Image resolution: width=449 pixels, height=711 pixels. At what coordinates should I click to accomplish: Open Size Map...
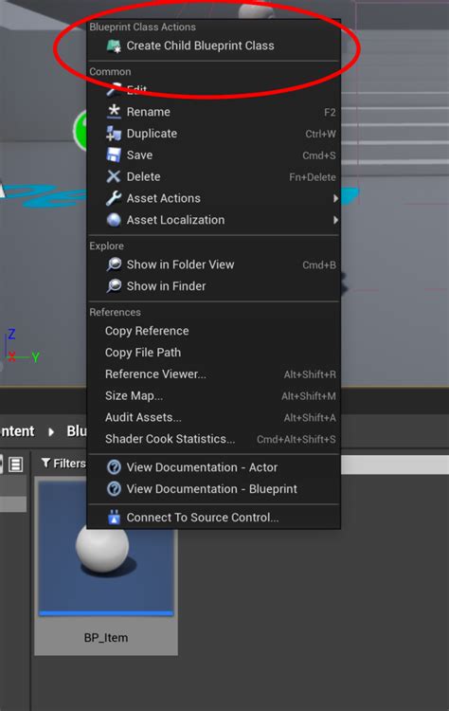[214, 396]
